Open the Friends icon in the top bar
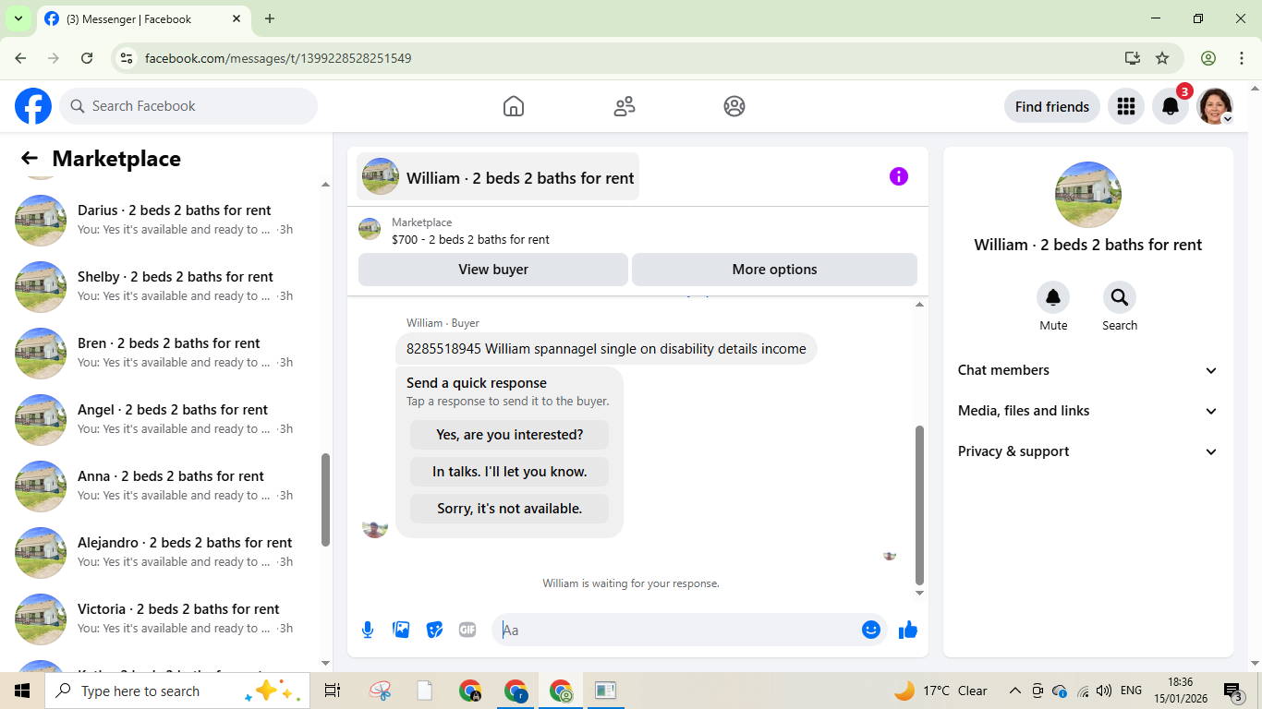The image size is (1262, 709). click(x=625, y=106)
